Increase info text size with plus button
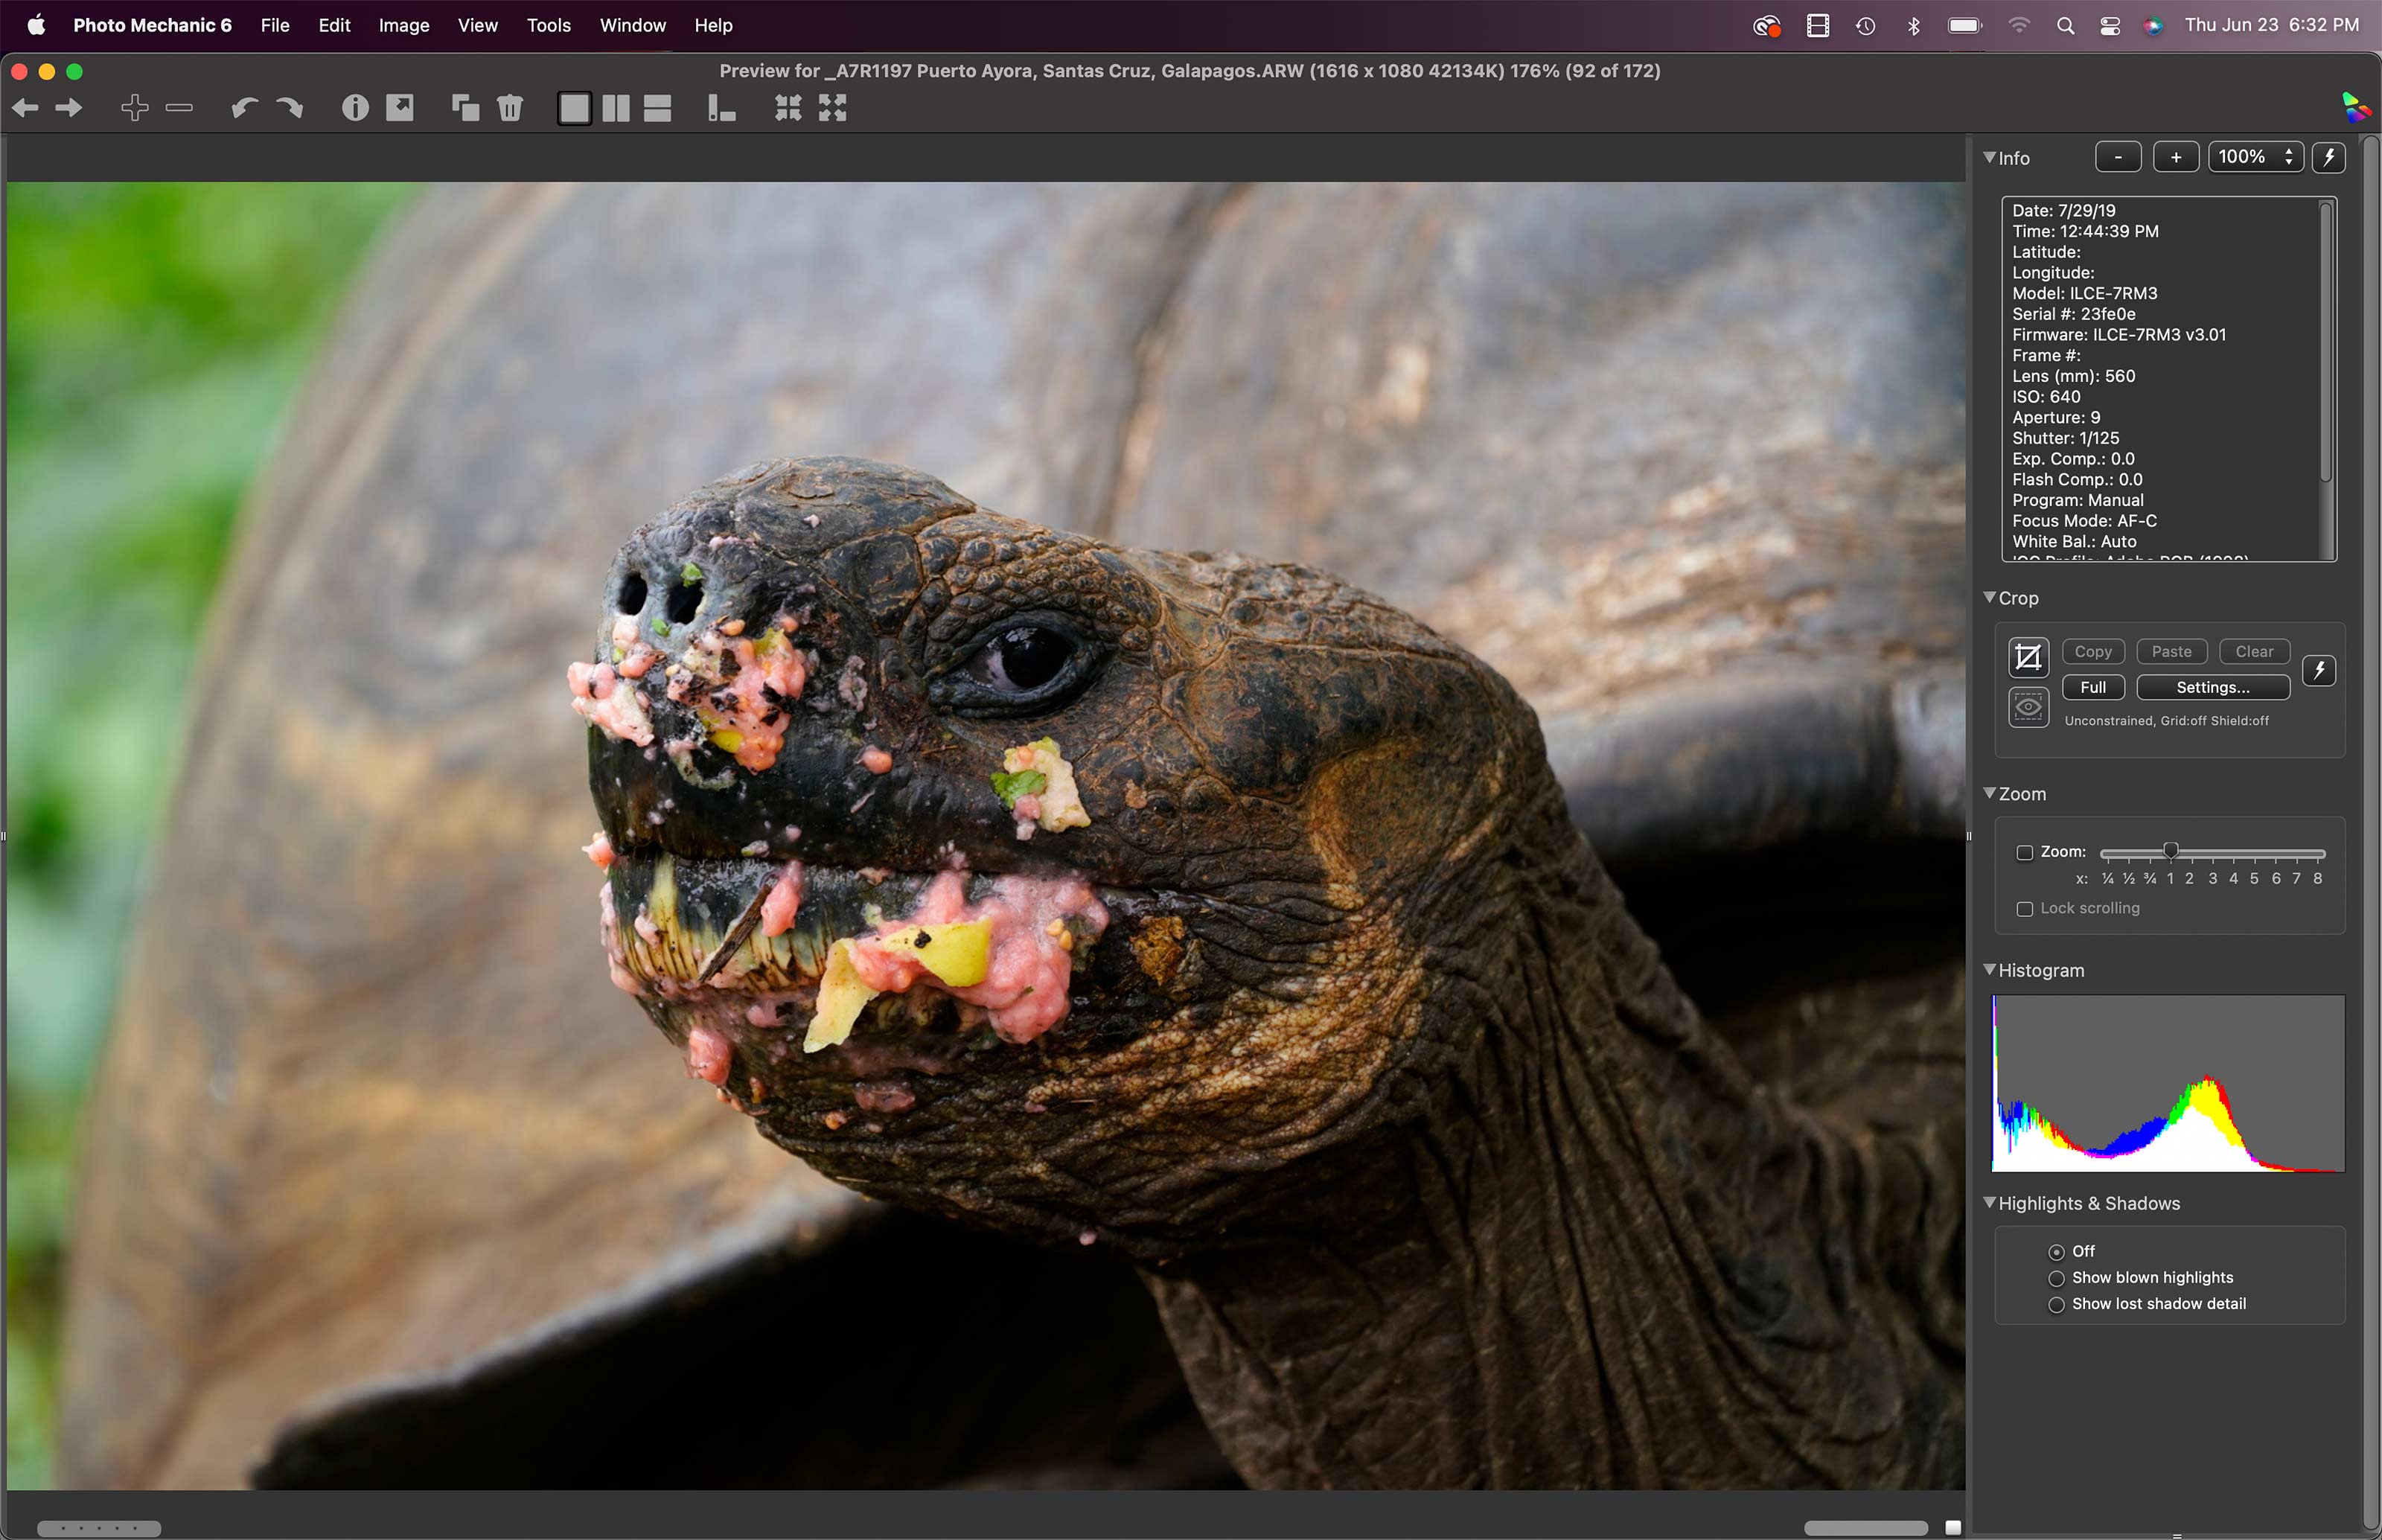Image resolution: width=2382 pixels, height=1540 pixels. click(x=2176, y=157)
